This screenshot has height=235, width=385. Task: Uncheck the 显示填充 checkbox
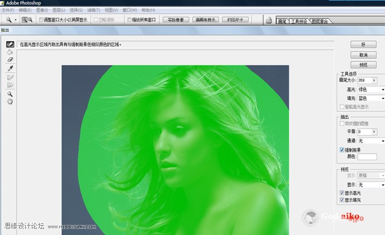tap(342, 199)
